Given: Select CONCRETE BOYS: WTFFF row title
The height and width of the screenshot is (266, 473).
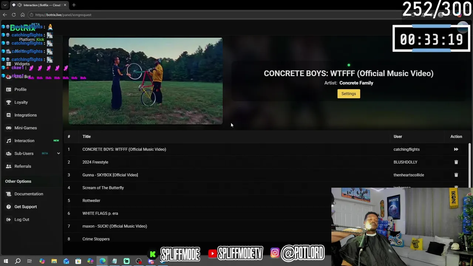Looking at the screenshot, I should point(124,149).
